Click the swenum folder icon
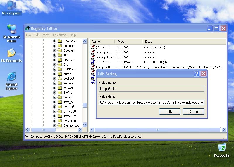Screen dimensions: 234x167 click(x=60, y=83)
